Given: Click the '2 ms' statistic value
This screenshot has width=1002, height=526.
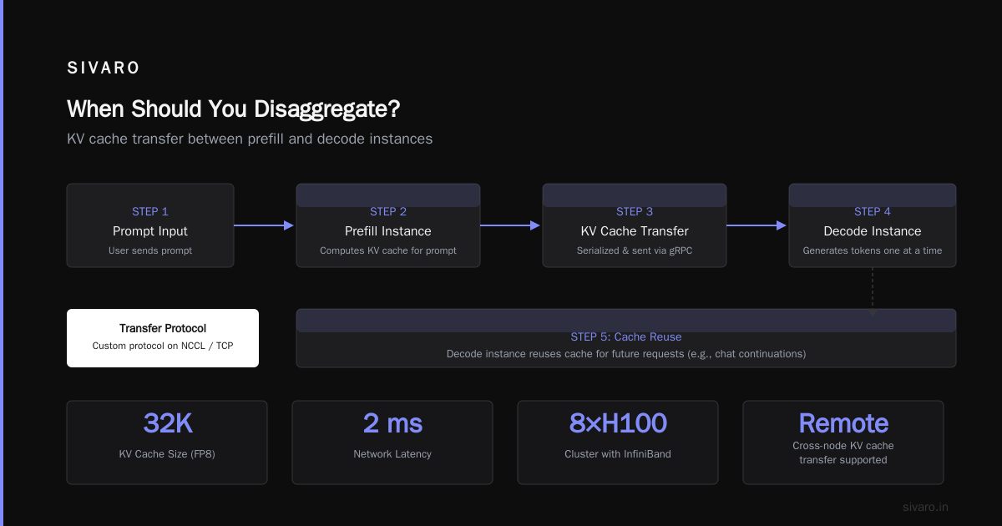Looking at the screenshot, I should click(392, 423).
